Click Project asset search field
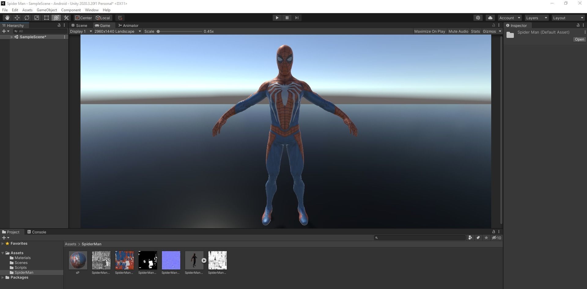Image resolution: width=587 pixels, height=289 pixels. [420, 238]
